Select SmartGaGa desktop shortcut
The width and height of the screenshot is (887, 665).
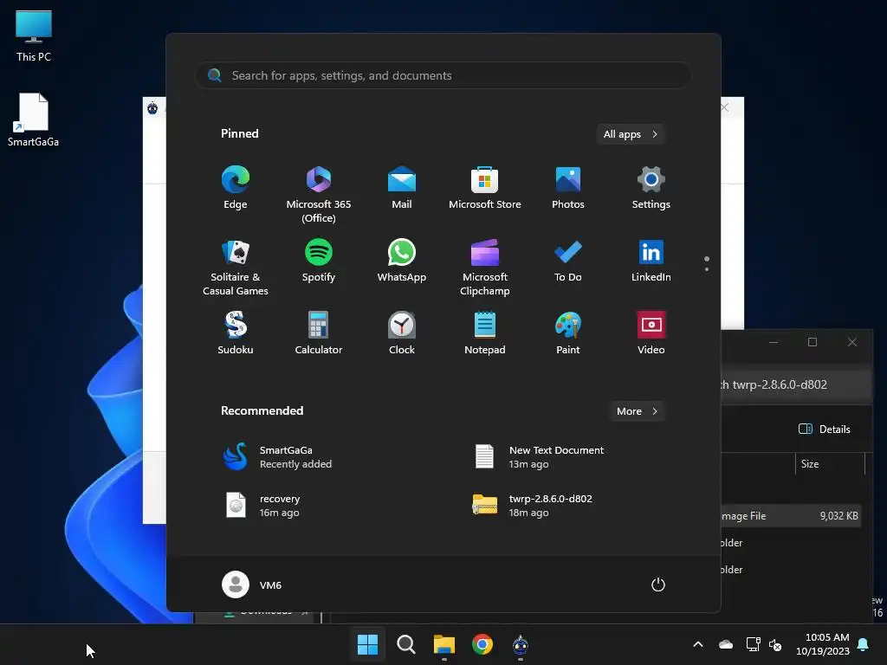tap(34, 119)
